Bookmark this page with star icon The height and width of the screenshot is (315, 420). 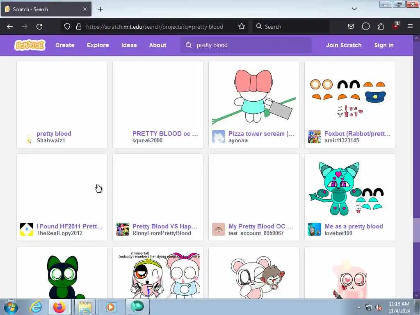[x=242, y=27]
